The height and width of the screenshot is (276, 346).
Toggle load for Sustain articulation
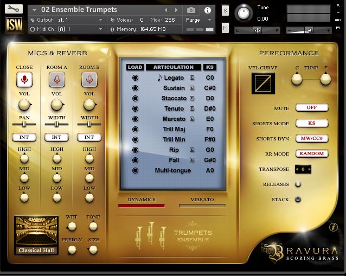point(135,88)
